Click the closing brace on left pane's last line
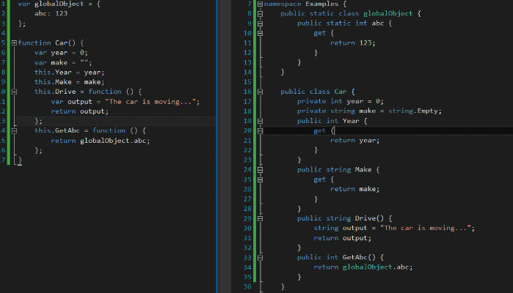513x293 pixels. [x=20, y=160]
